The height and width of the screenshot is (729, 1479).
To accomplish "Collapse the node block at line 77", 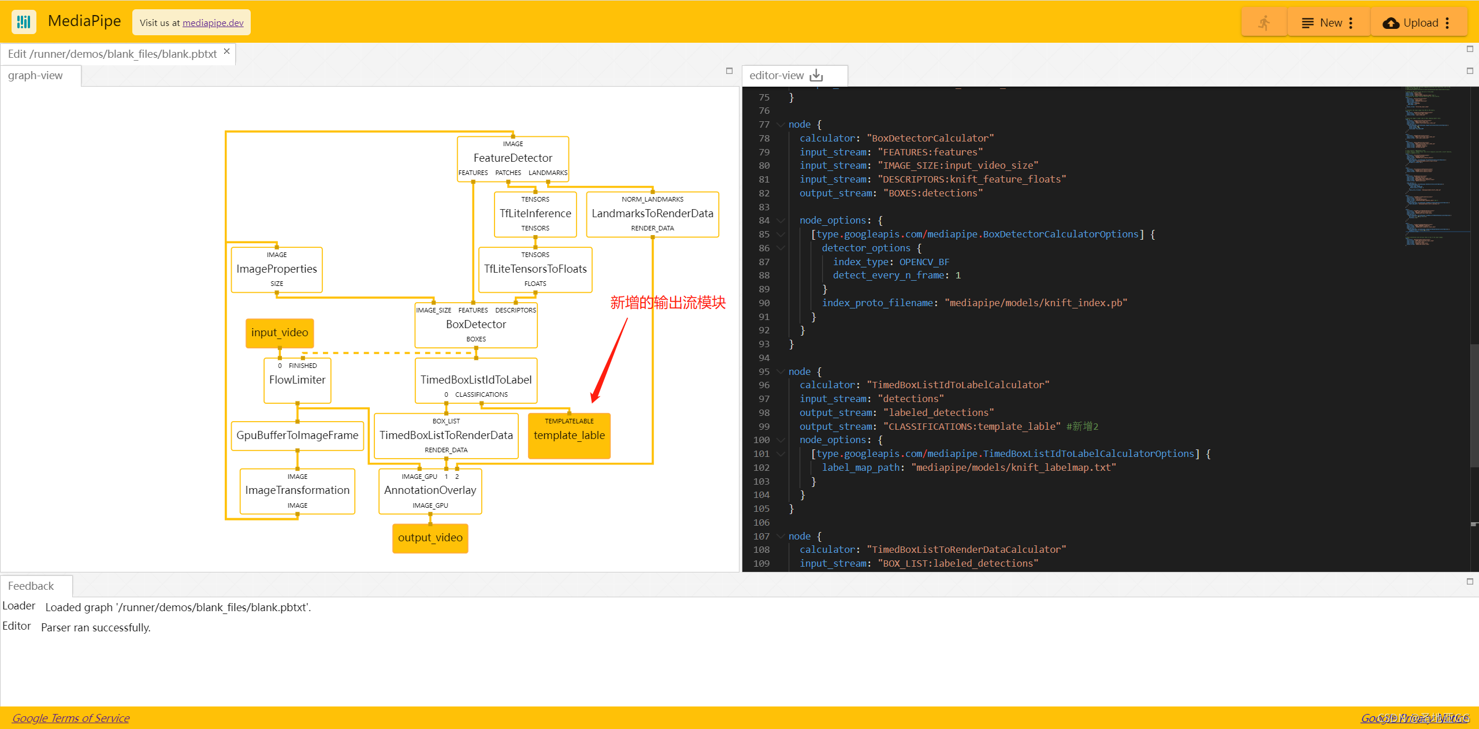I will pos(781,125).
